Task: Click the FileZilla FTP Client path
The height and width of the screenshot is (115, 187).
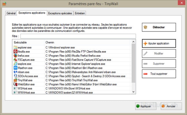Action: (x=76, y=52)
